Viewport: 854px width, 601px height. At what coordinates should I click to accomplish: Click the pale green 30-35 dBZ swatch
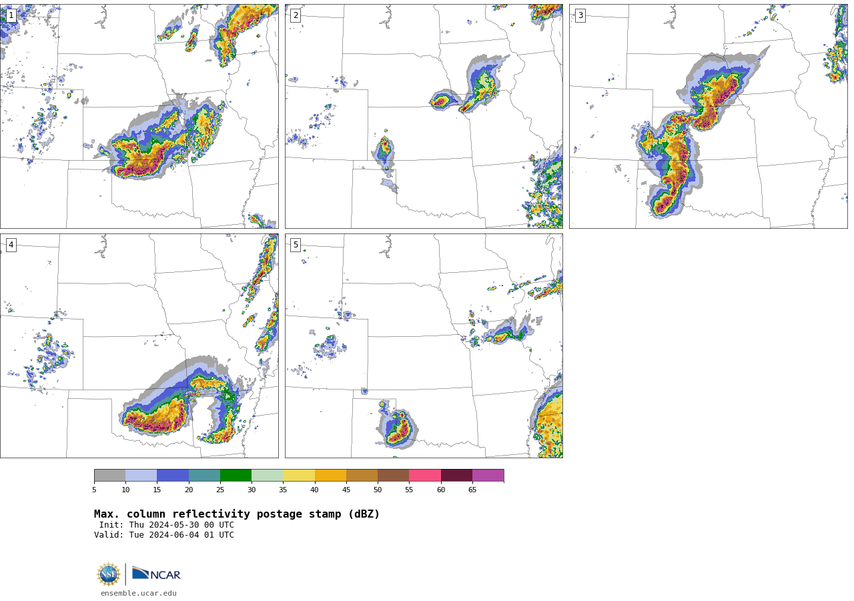click(267, 476)
